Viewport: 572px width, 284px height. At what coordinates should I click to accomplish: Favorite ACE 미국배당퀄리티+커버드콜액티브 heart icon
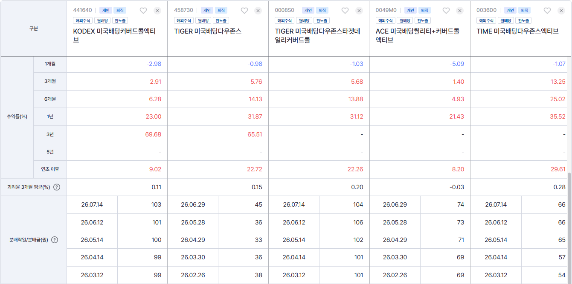click(x=446, y=11)
